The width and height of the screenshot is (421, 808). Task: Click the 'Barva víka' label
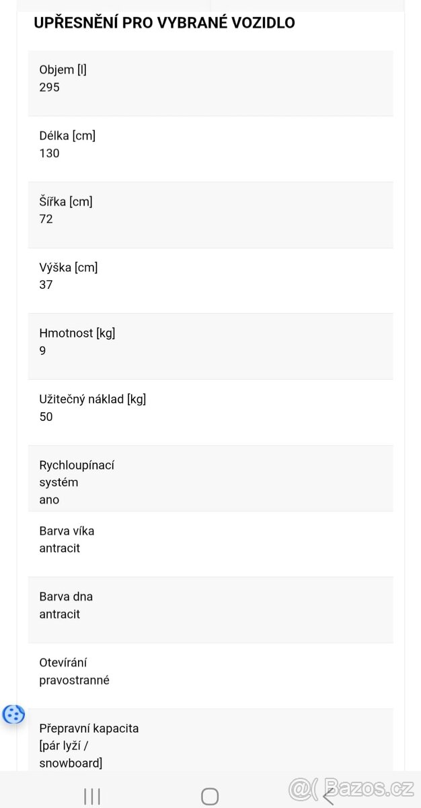67,531
